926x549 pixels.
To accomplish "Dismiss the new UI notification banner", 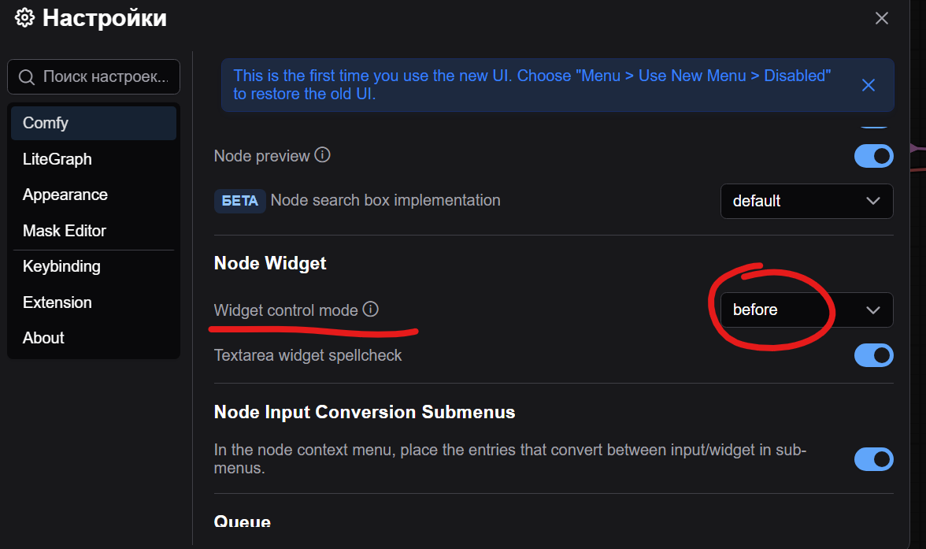I will [x=868, y=85].
